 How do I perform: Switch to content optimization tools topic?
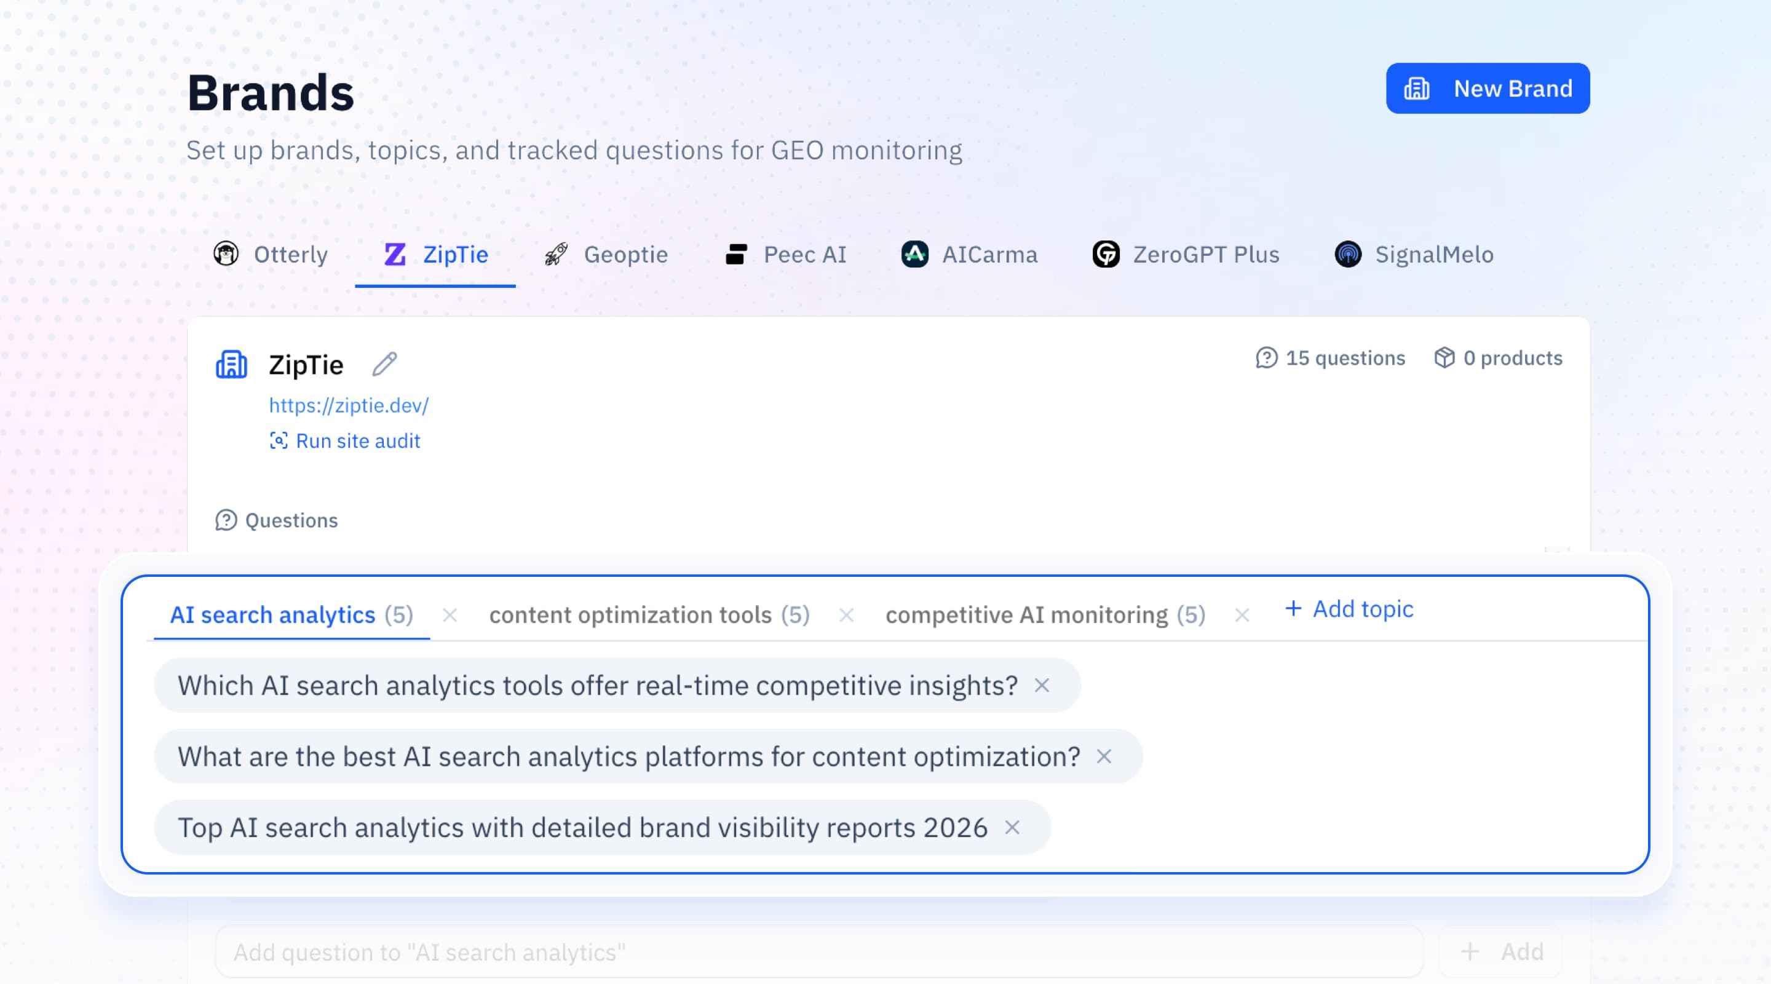(x=650, y=615)
